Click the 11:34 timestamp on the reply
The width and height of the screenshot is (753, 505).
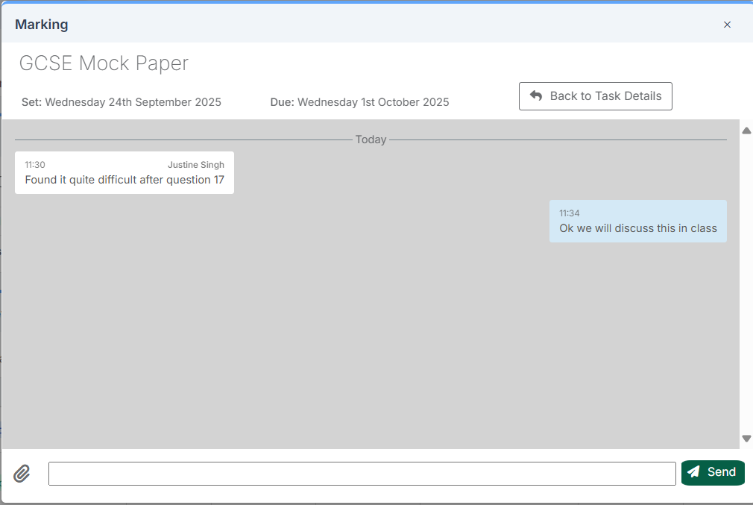click(568, 213)
